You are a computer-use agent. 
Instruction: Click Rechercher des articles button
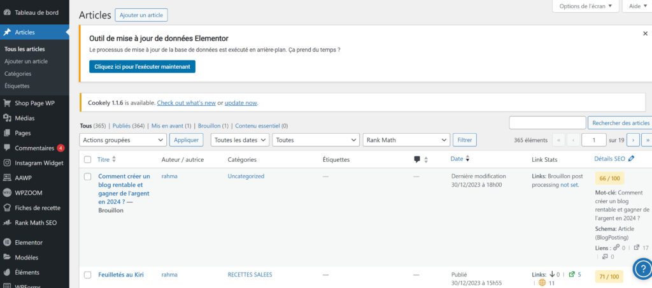pos(620,123)
